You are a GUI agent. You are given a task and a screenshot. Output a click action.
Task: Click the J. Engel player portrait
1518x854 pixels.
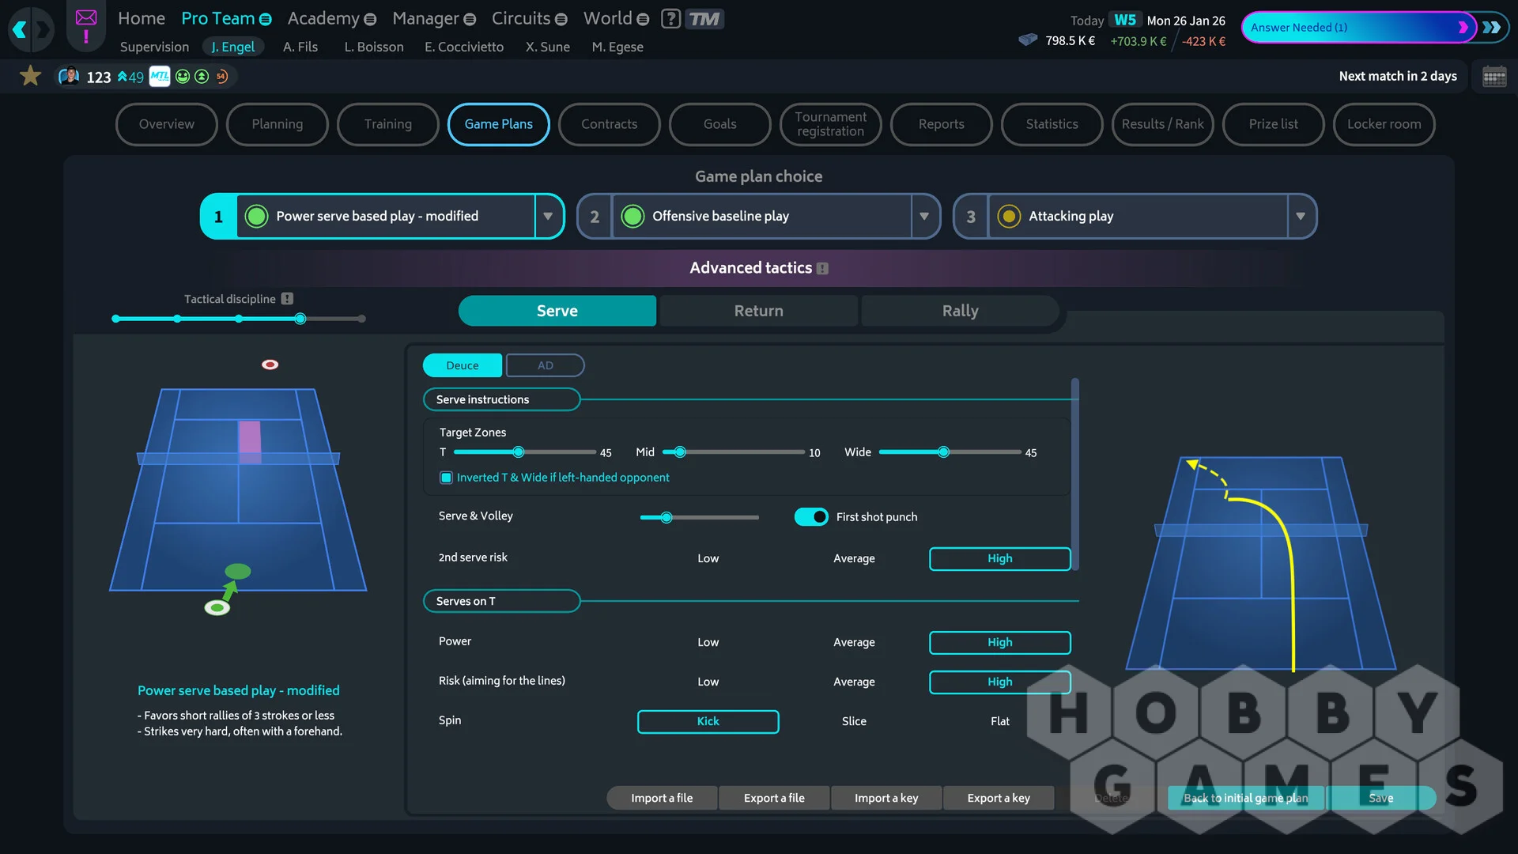[x=70, y=76]
